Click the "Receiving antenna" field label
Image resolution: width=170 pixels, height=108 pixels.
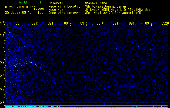click(x=65, y=13)
